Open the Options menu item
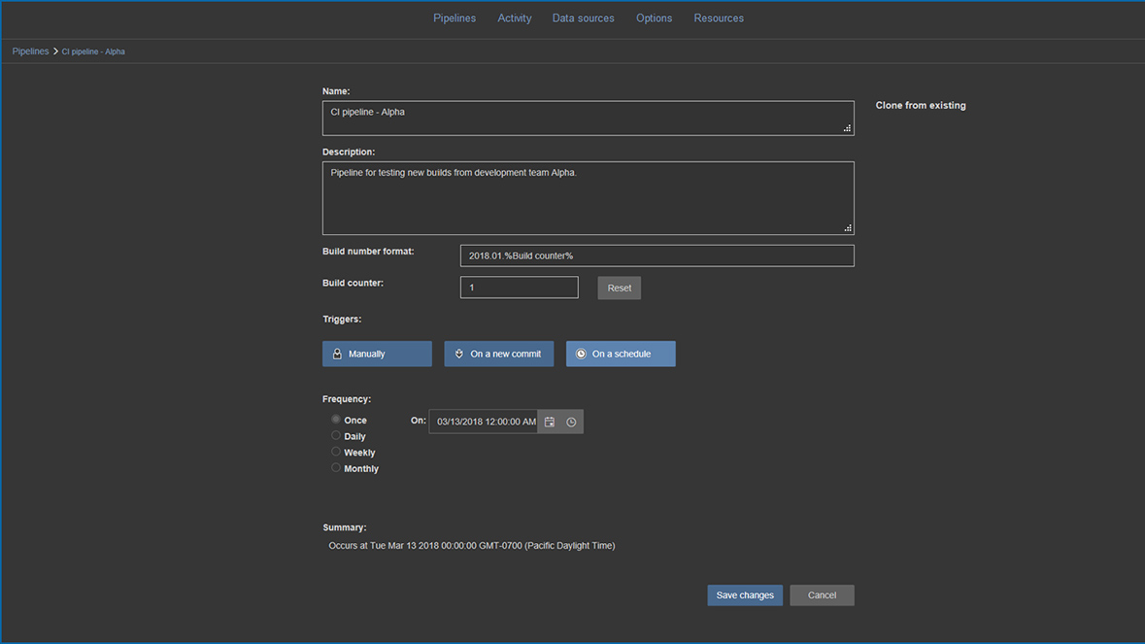This screenshot has width=1145, height=644. [x=654, y=18]
